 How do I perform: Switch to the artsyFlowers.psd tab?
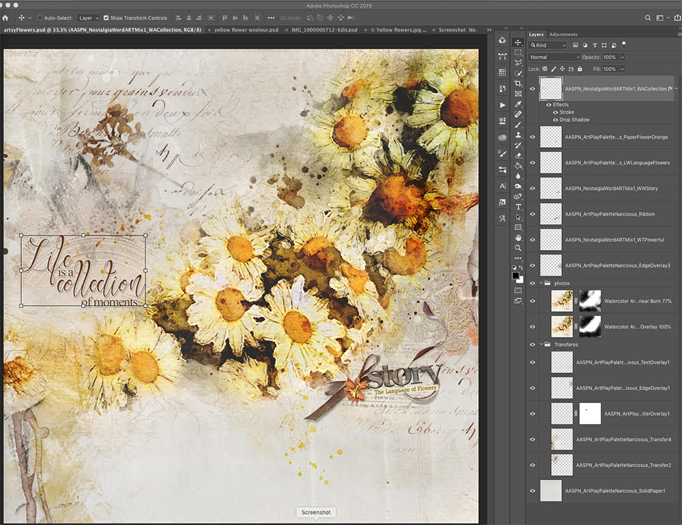103,30
